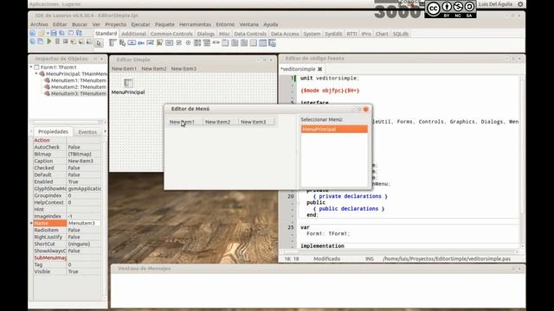Click the Step Into debug icon
Viewport: 554px width, 311px height.
73,41
